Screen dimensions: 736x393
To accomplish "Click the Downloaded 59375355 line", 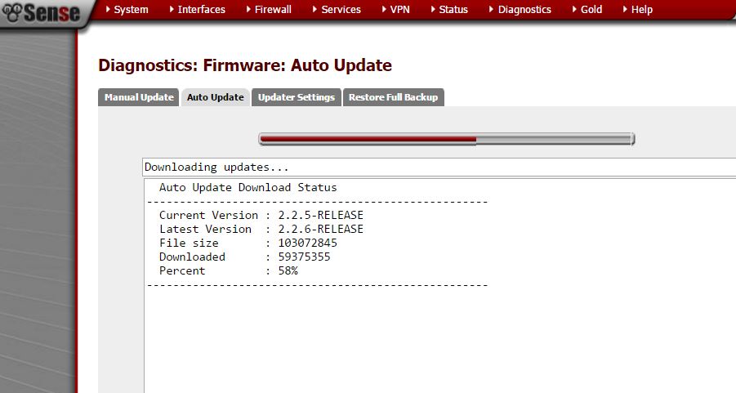I will point(244,257).
